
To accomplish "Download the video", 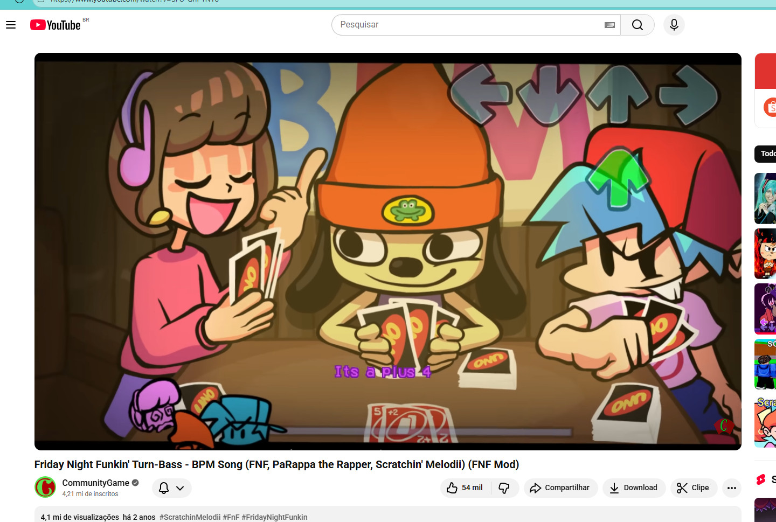I will click(634, 488).
